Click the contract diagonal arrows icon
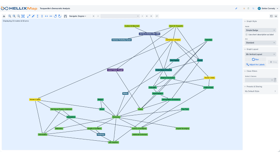 pos(33,16)
